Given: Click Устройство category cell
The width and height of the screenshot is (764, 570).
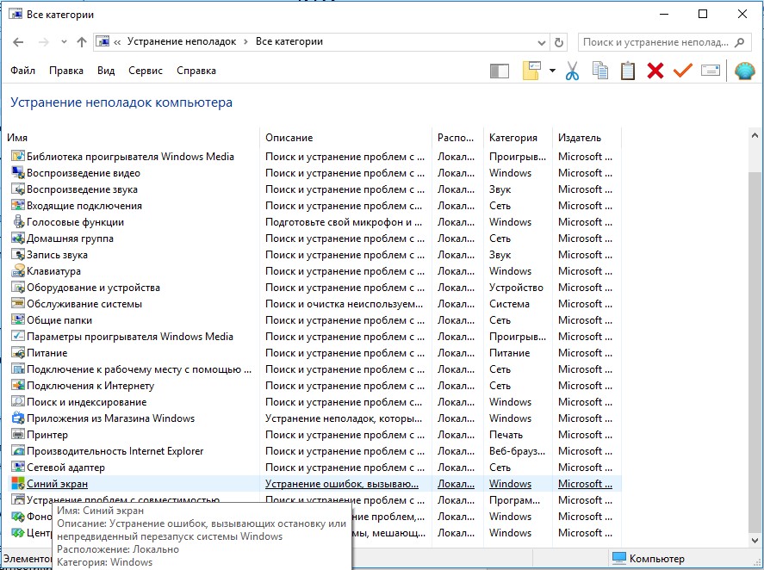Looking at the screenshot, I should point(516,288).
